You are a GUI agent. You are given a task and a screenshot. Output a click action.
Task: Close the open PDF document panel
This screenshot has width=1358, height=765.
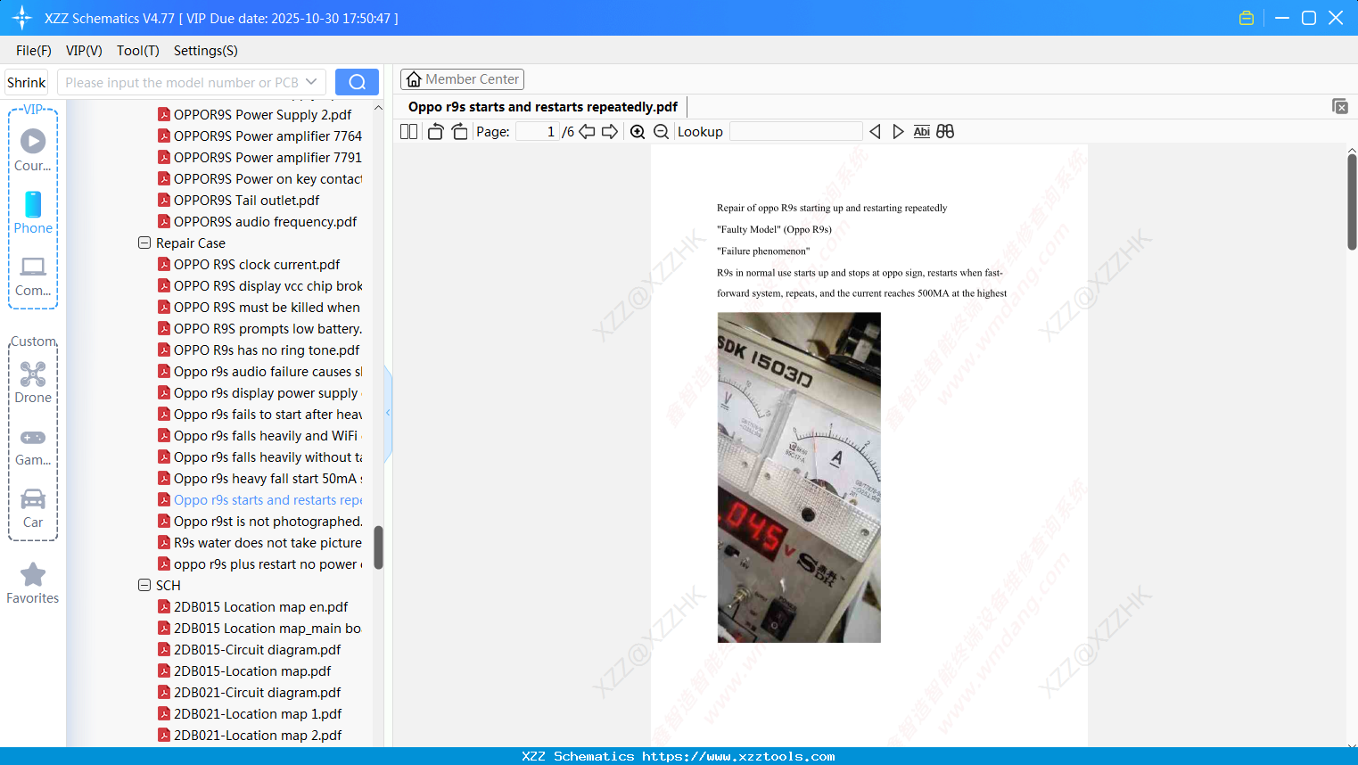(x=1339, y=106)
